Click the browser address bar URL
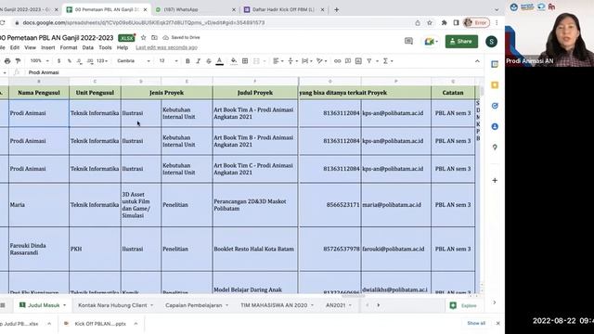Image resolution: width=594 pixels, height=334 pixels. click(144, 22)
